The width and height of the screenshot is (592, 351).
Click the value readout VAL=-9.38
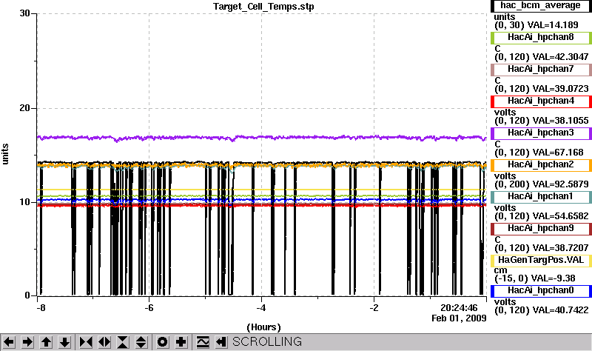(x=553, y=278)
